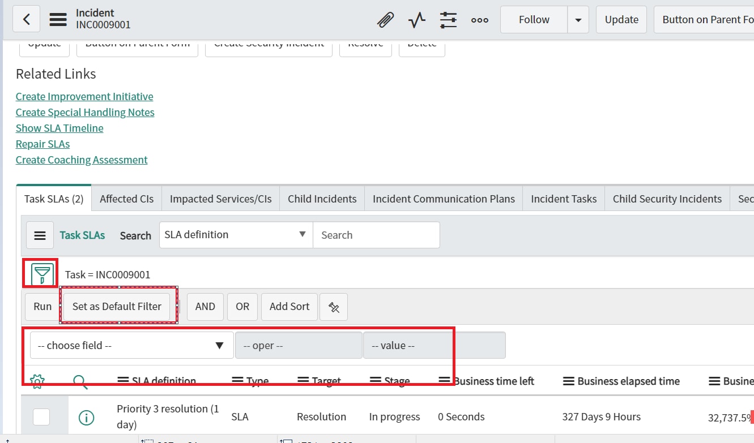Open the personalize list columns gear icon
This screenshot has width=754, height=443.
(x=36, y=381)
